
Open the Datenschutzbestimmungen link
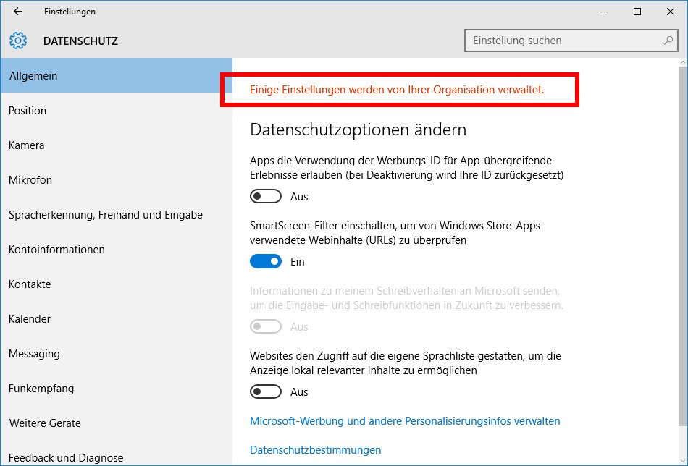315,450
